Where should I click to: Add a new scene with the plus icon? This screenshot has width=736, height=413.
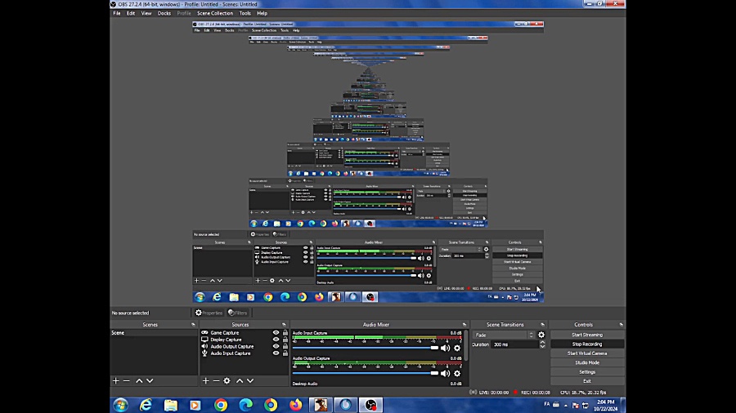pos(116,380)
